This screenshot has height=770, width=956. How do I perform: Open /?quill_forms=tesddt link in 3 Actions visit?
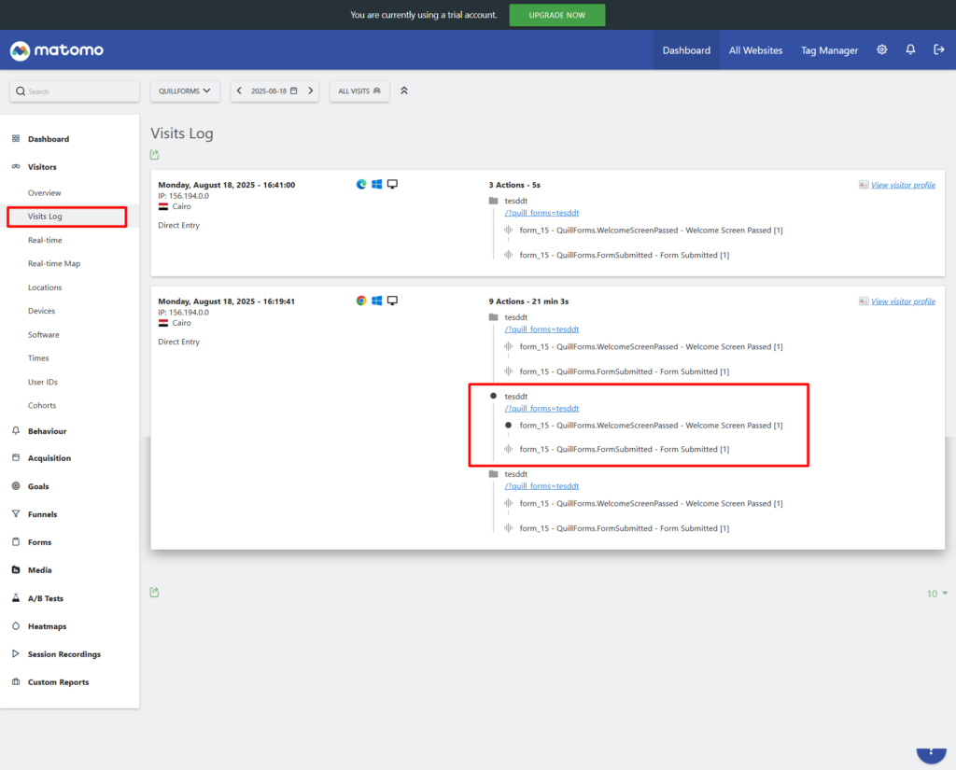(x=541, y=213)
